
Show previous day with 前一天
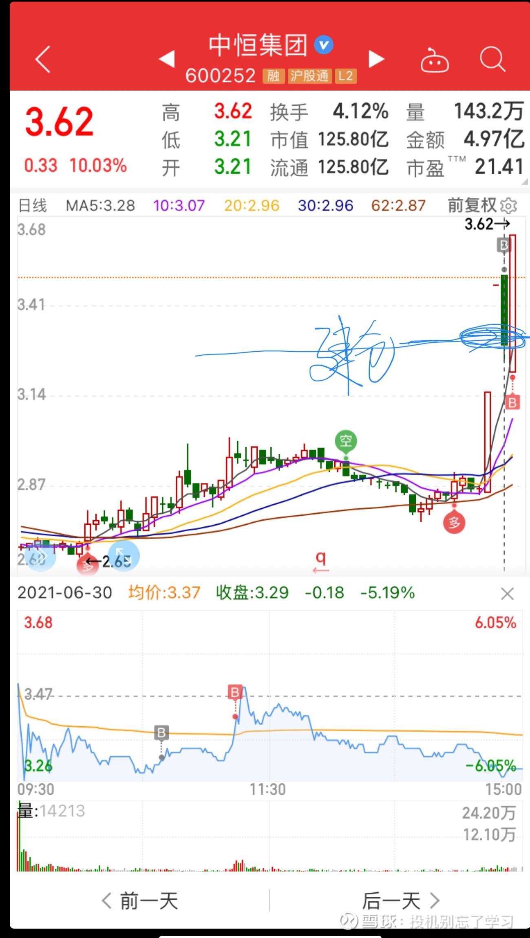pos(140,901)
